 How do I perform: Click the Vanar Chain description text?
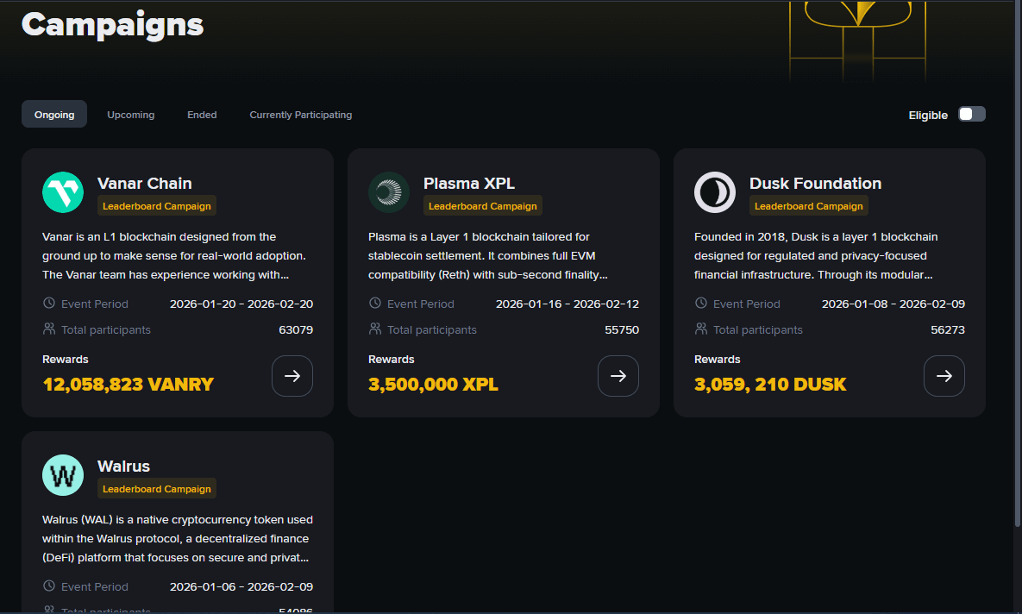click(174, 255)
